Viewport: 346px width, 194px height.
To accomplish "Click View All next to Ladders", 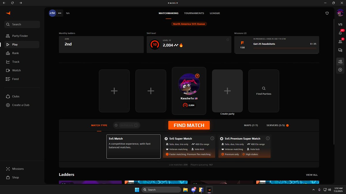I will [x=312, y=175].
